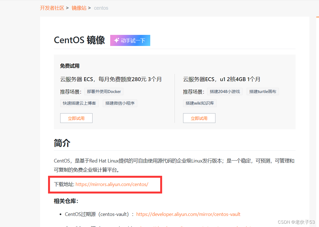Open the centos-vault repository link
319x227 pixels.
188,214
